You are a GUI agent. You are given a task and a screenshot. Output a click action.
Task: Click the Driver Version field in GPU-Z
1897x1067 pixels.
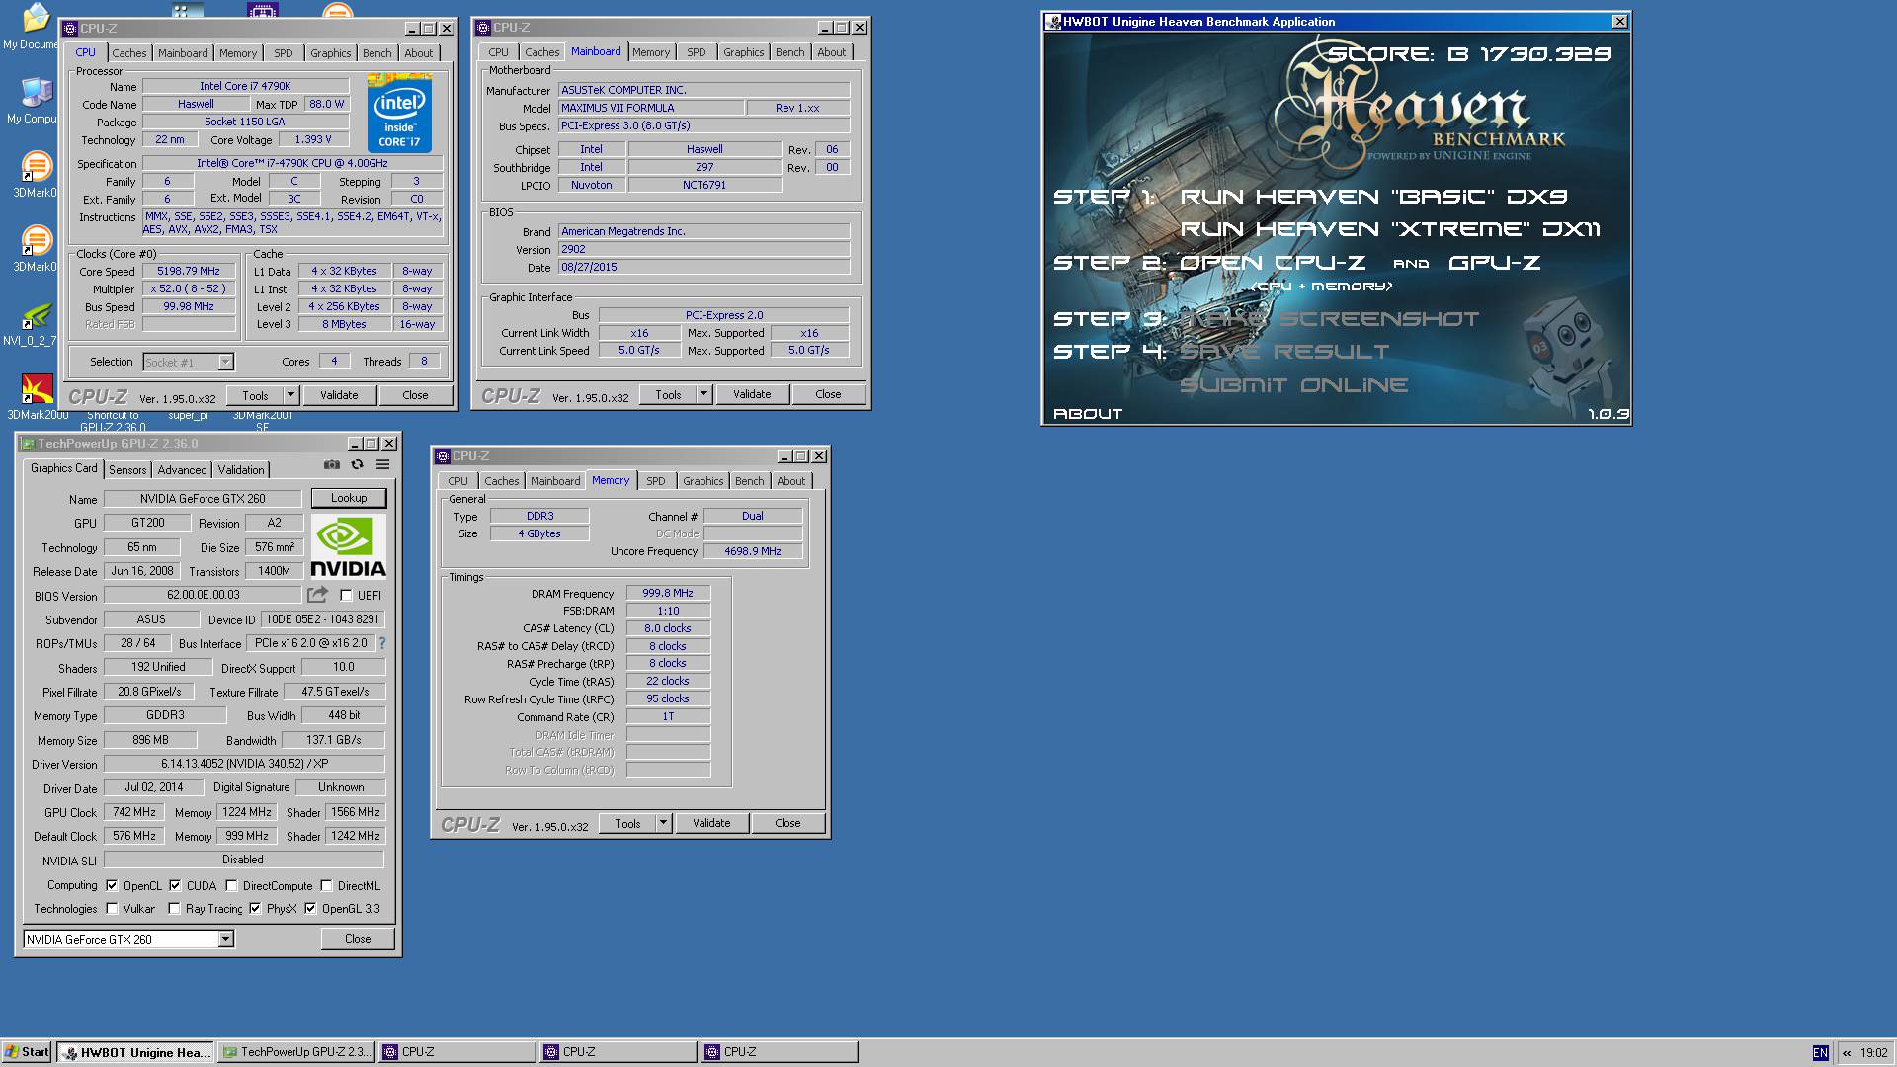[x=244, y=764]
